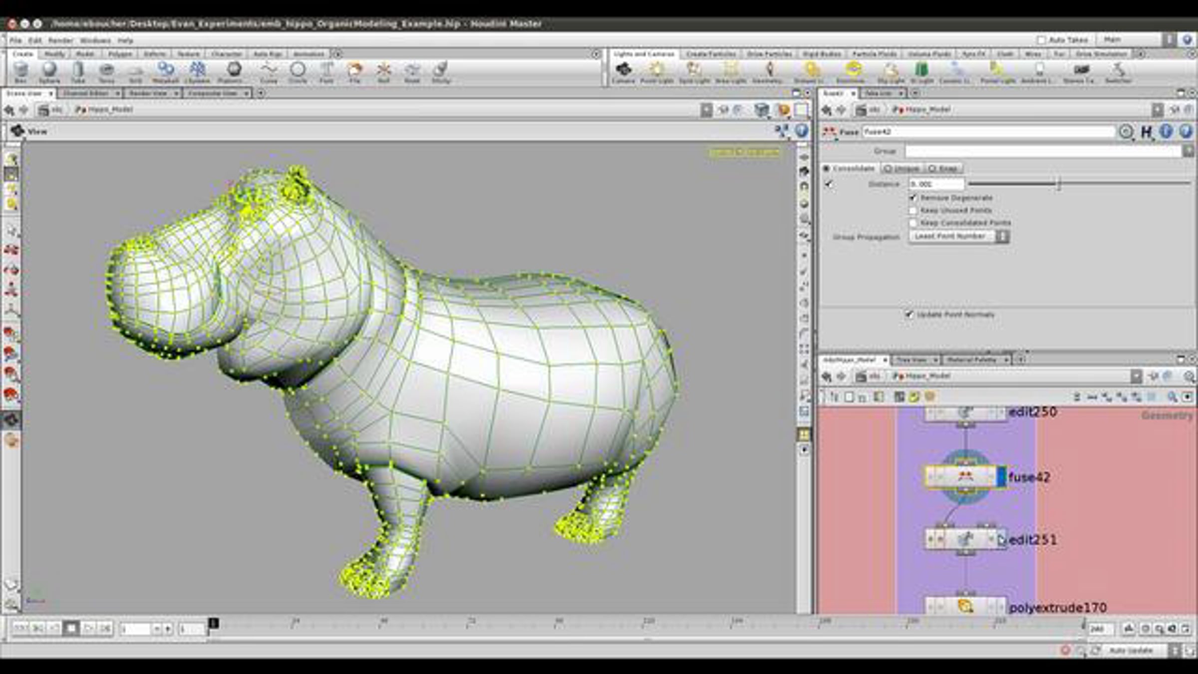Uncheck Remove Degenerate
The image size is (1198, 674).
coord(913,198)
